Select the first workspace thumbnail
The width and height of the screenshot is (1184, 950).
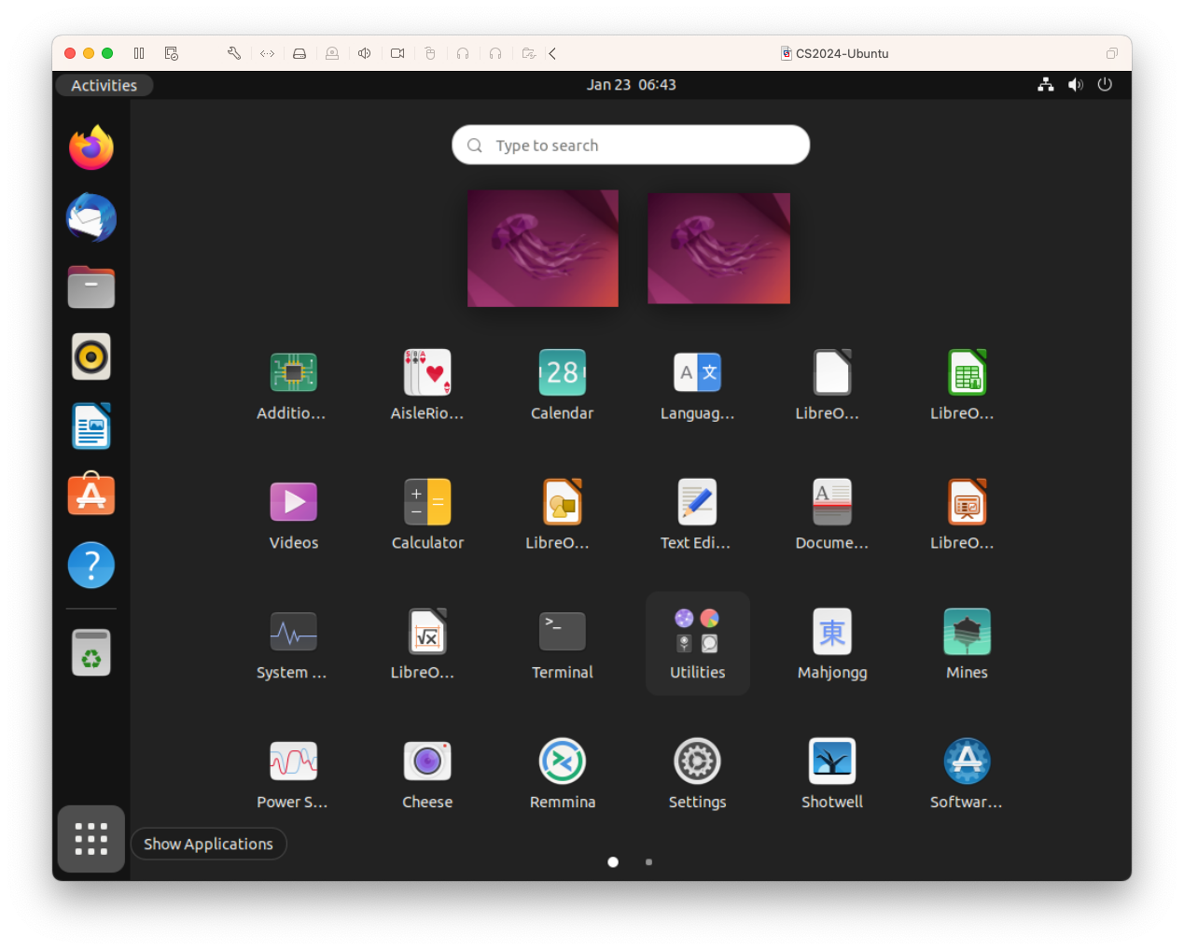(x=542, y=248)
